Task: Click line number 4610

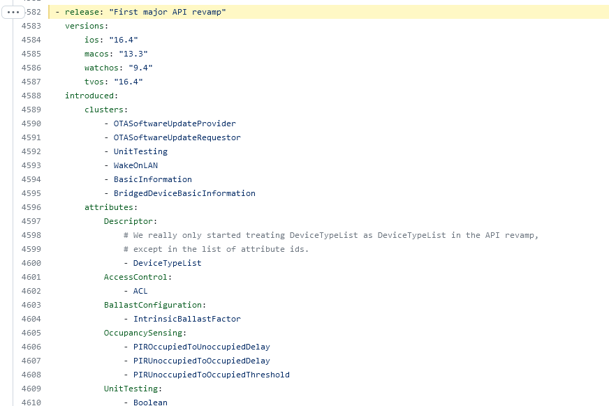Action: [31, 402]
